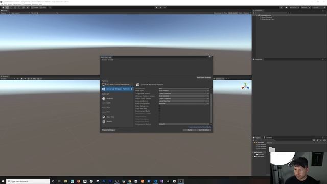Switch to the Game view tab
The width and height of the screenshot is (327, 184).
point(4,10)
